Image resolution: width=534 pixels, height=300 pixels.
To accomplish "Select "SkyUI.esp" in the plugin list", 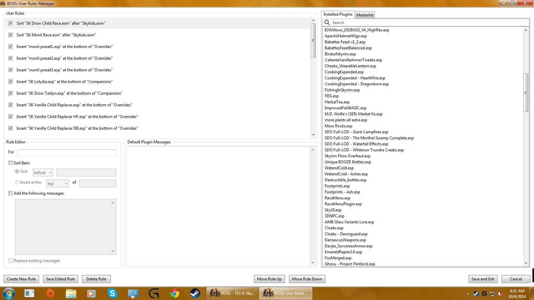I will coord(333,210).
